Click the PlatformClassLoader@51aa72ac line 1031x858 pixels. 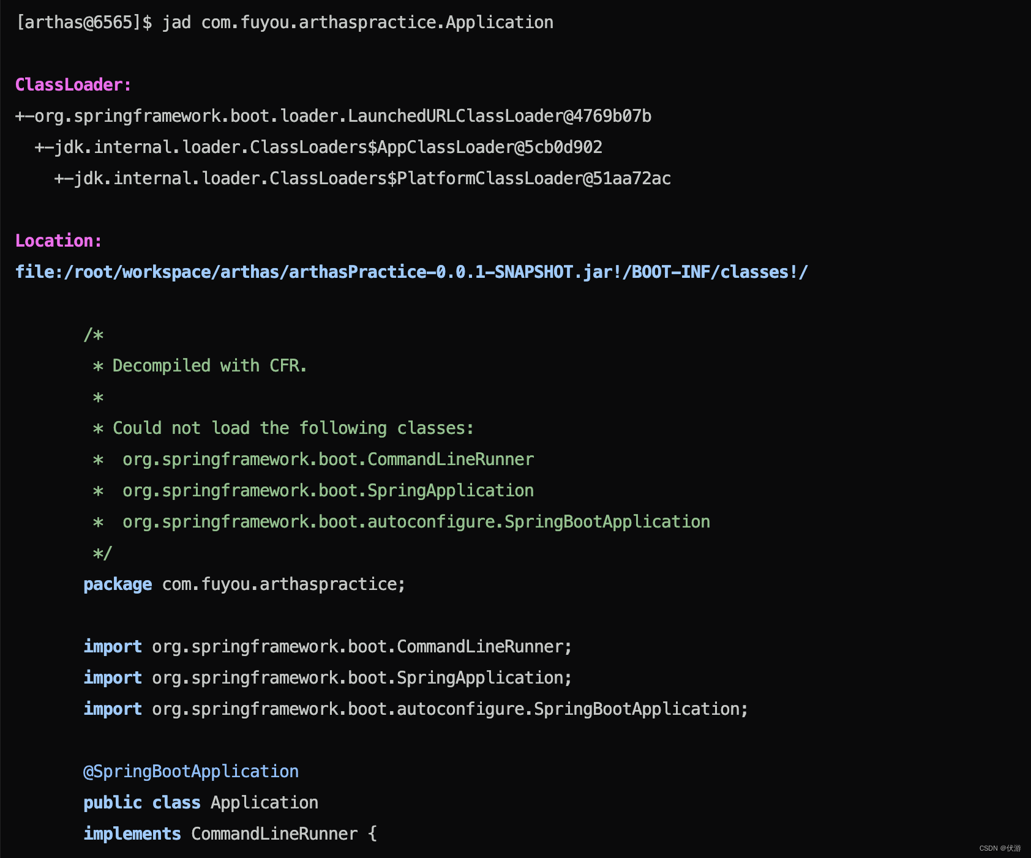[x=362, y=178]
